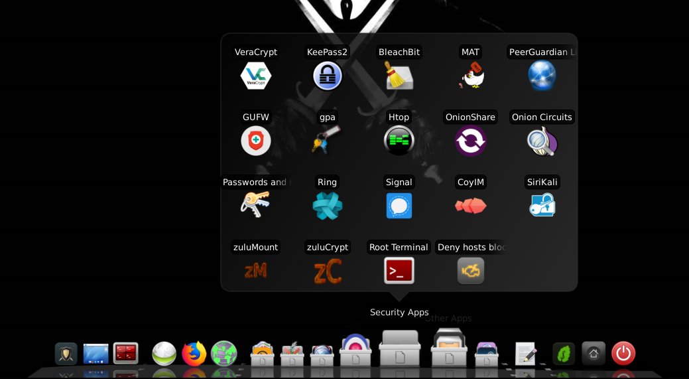The width and height of the screenshot is (689, 379).
Task: Launch PeerGuardian blue globe icon
Action: point(542,76)
